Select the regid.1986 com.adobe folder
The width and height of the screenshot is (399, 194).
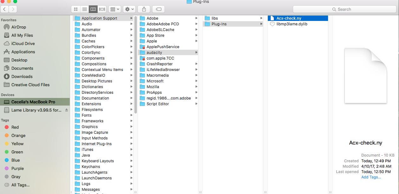(168, 98)
